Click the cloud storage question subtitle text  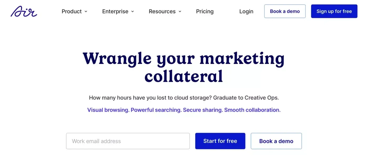[184, 98]
